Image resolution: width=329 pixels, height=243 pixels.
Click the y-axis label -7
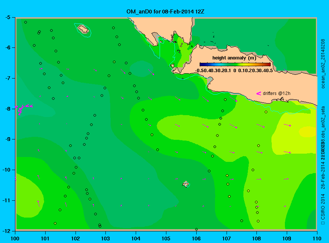(x=7, y=78)
